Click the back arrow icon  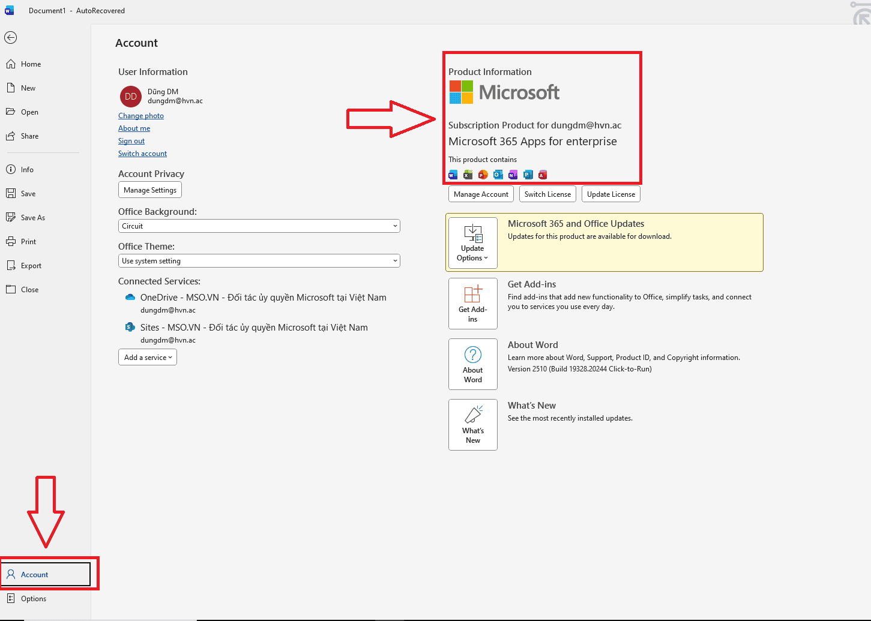click(10, 38)
